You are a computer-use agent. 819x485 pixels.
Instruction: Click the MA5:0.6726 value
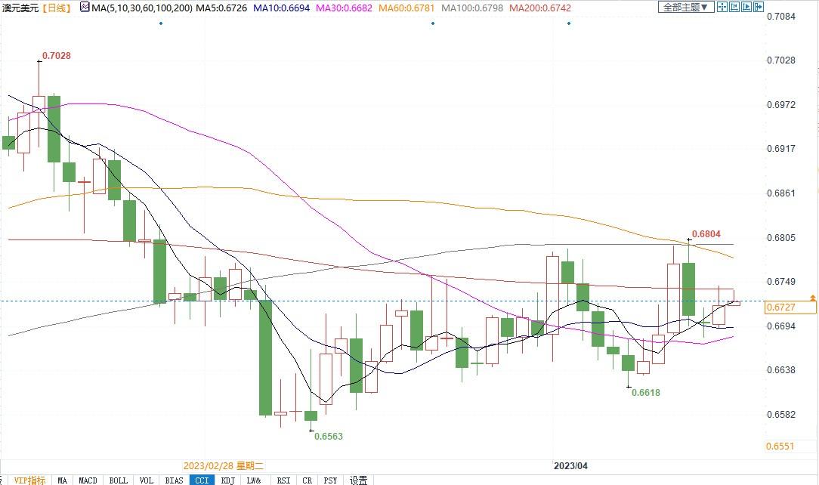point(221,8)
